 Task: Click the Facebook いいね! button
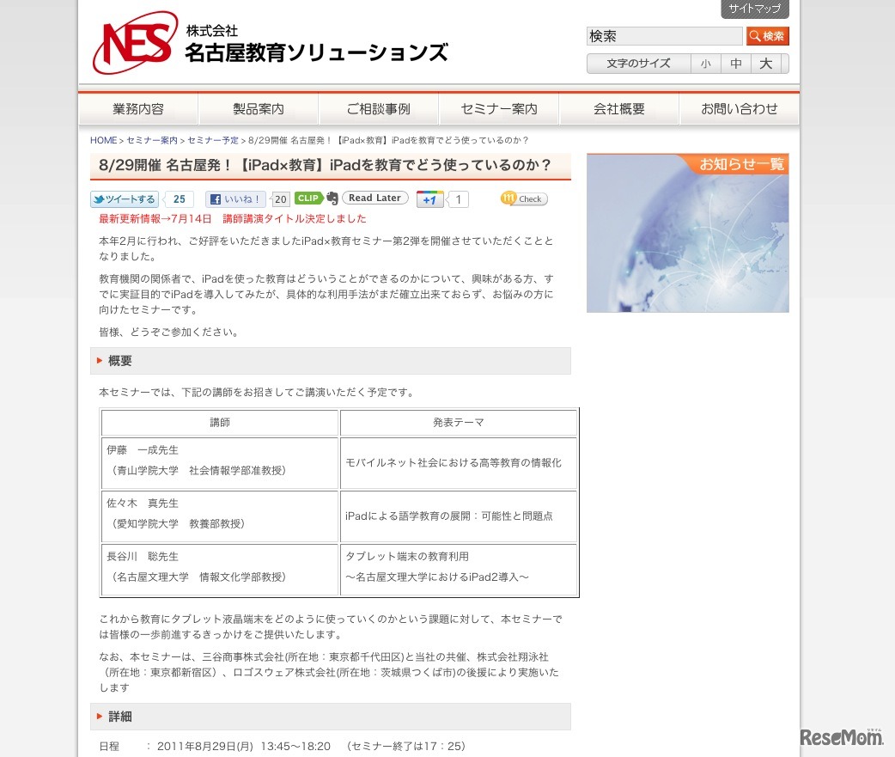point(235,199)
